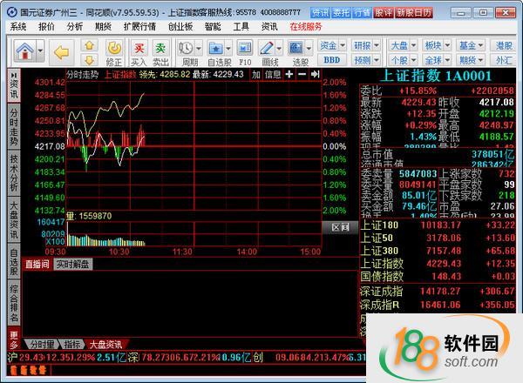This screenshot has height=383, width=523.
Task: Open the 研报 dropdown
Action: tap(366, 45)
